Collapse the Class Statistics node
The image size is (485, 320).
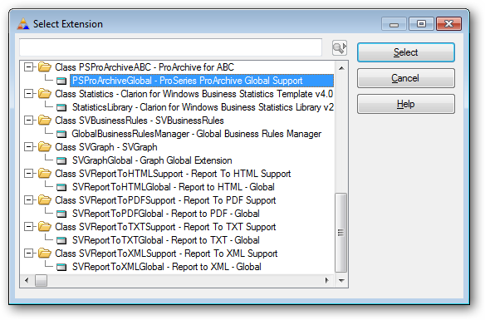[x=29, y=93]
